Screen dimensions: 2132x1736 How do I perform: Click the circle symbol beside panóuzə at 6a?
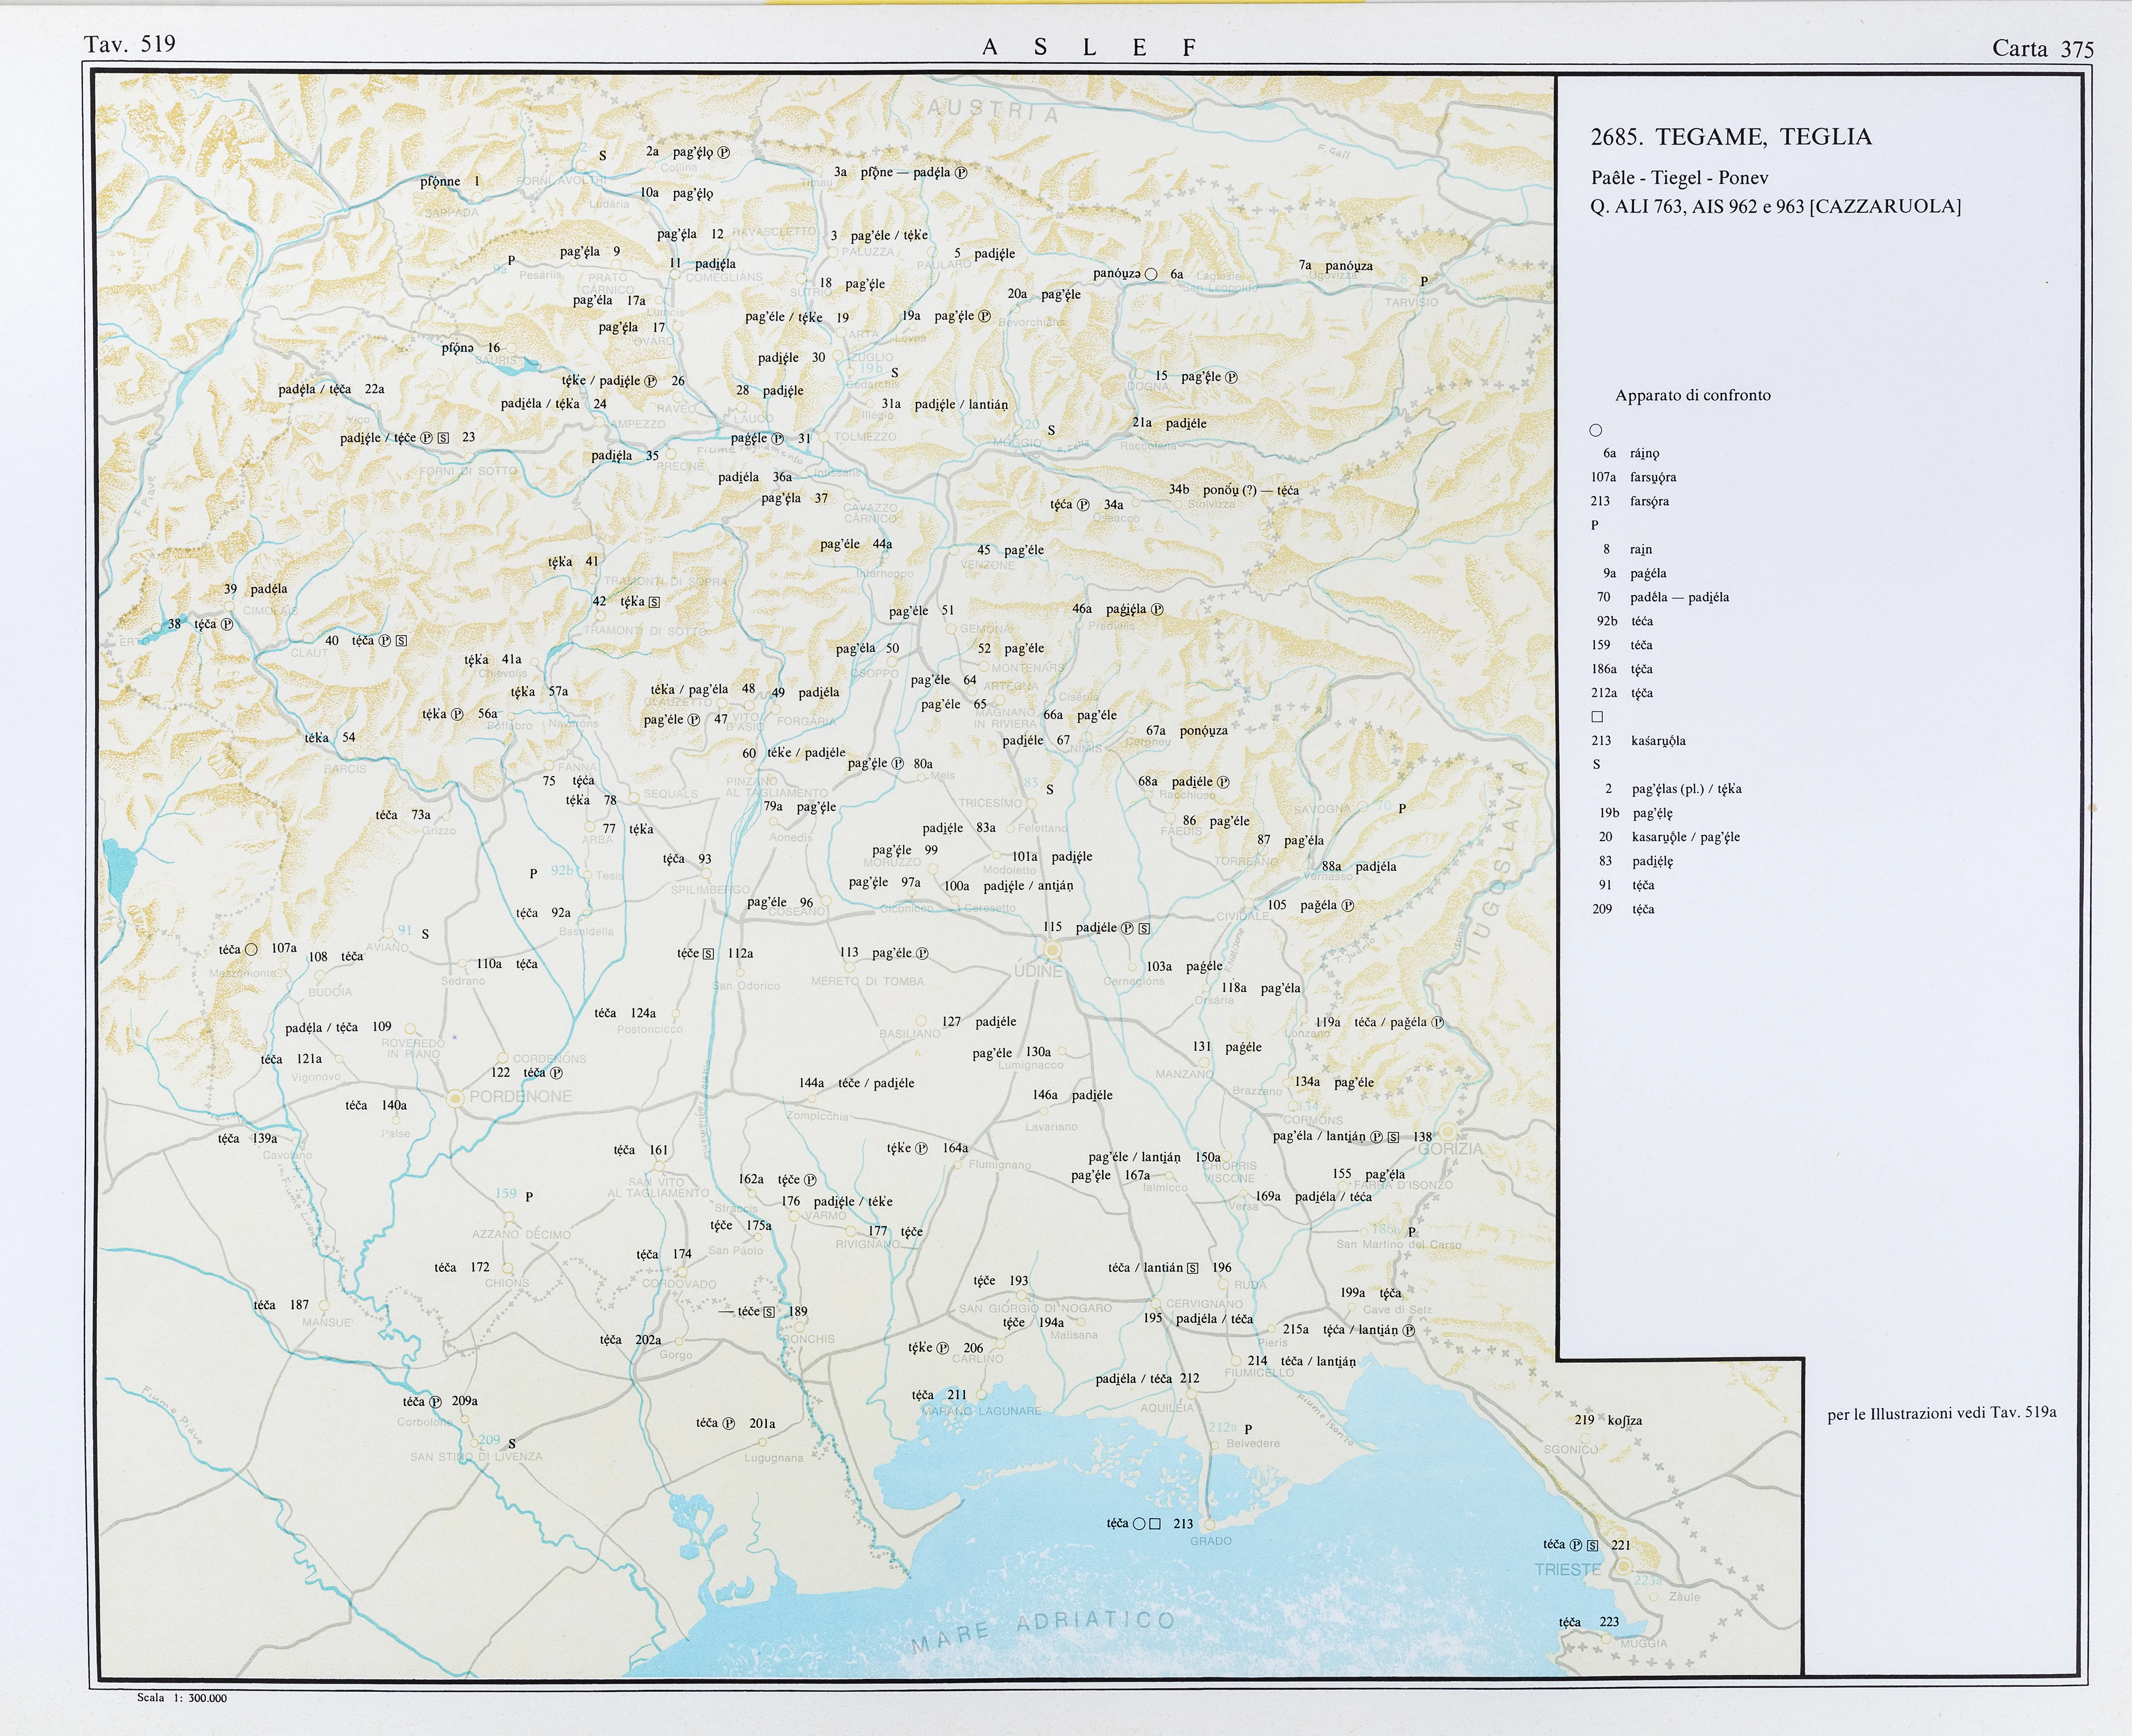click(x=1151, y=274)
